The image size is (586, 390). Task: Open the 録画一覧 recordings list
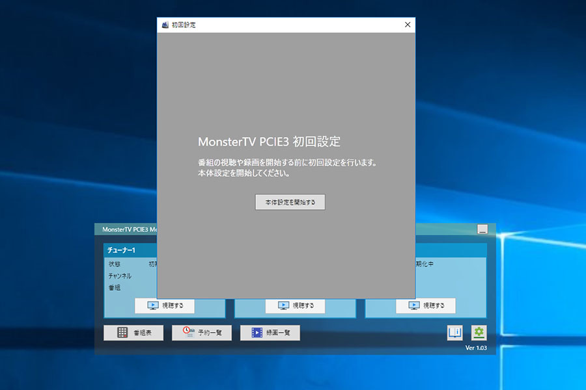270,333
